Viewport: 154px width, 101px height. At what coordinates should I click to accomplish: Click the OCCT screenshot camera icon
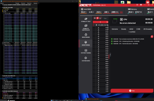point(141,5)
